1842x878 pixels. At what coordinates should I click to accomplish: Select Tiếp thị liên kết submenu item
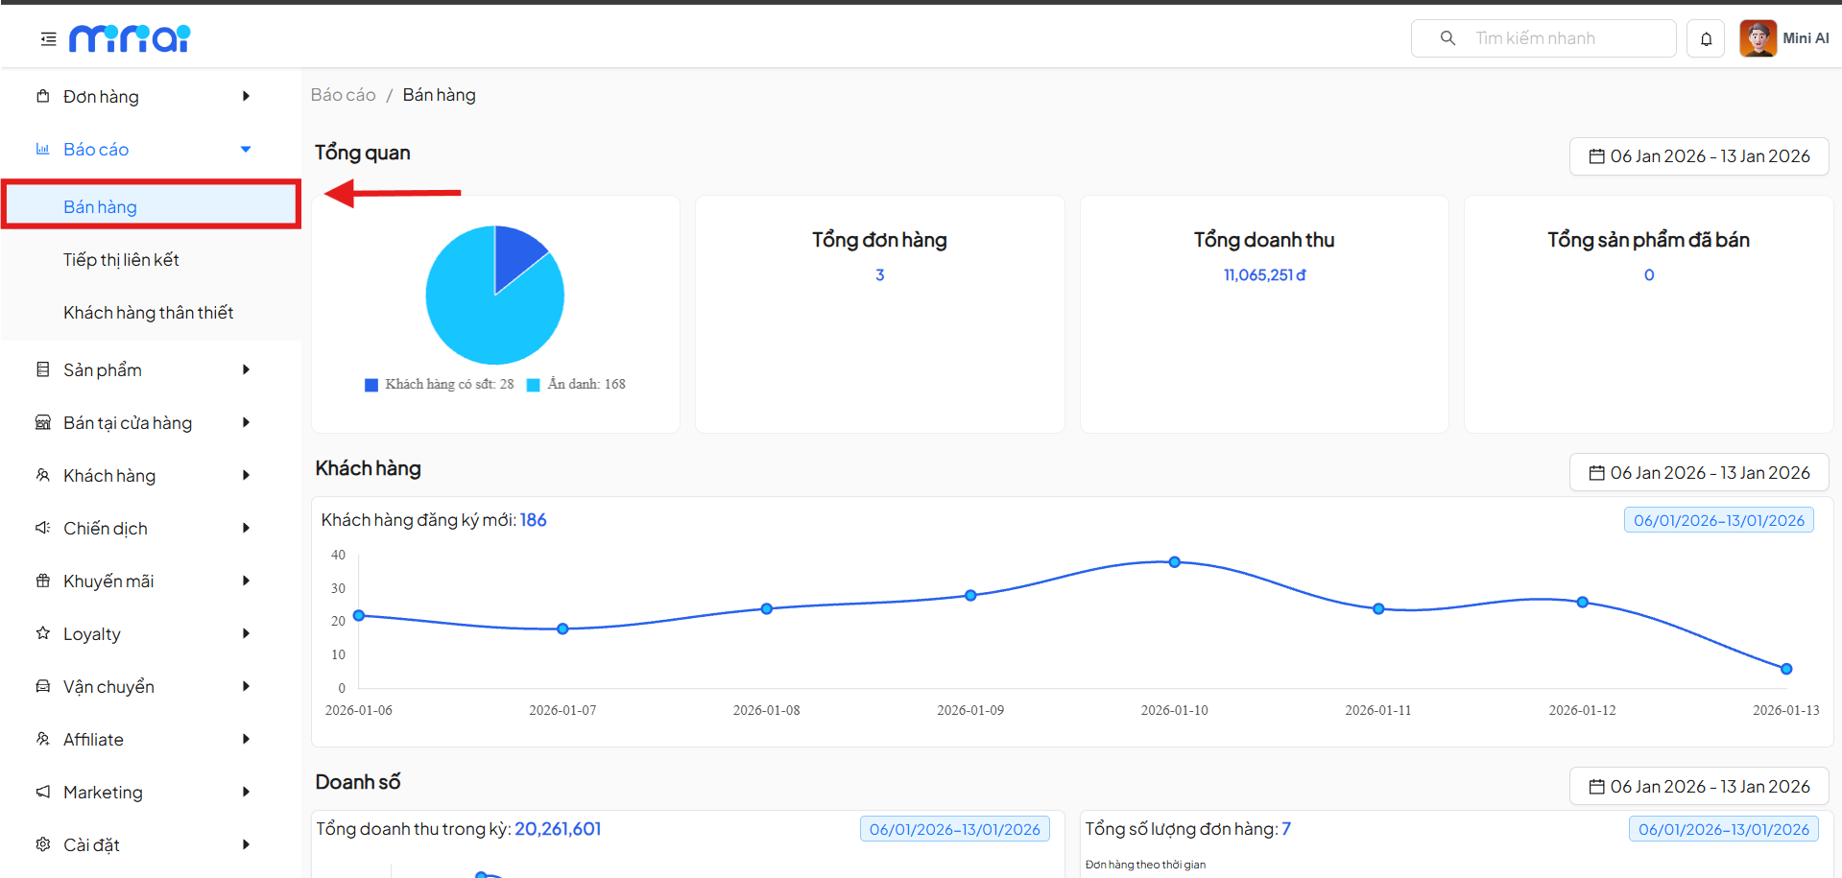[x=121, y=260]
